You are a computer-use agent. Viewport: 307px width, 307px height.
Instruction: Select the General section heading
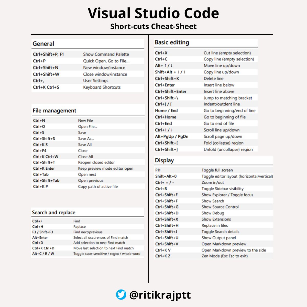point(43,44)
